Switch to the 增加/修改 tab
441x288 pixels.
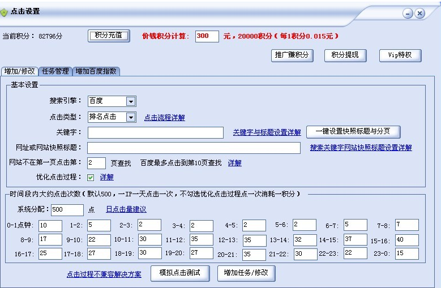20,71
